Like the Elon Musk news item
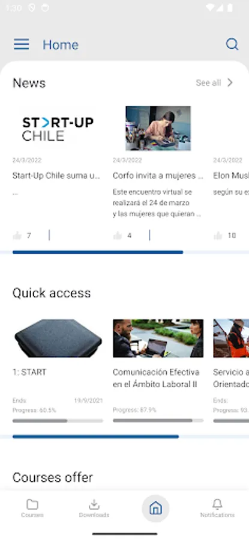The width and height of the screenshot is (249, 541). (x=218, y=236)
